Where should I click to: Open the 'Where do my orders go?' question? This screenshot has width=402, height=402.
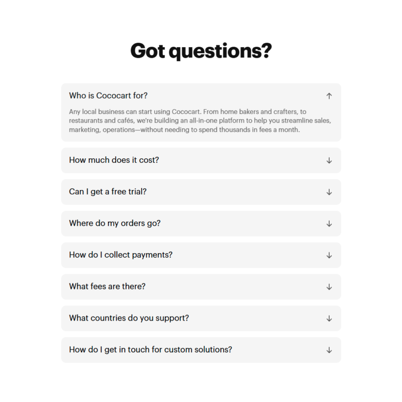(115, 224)
